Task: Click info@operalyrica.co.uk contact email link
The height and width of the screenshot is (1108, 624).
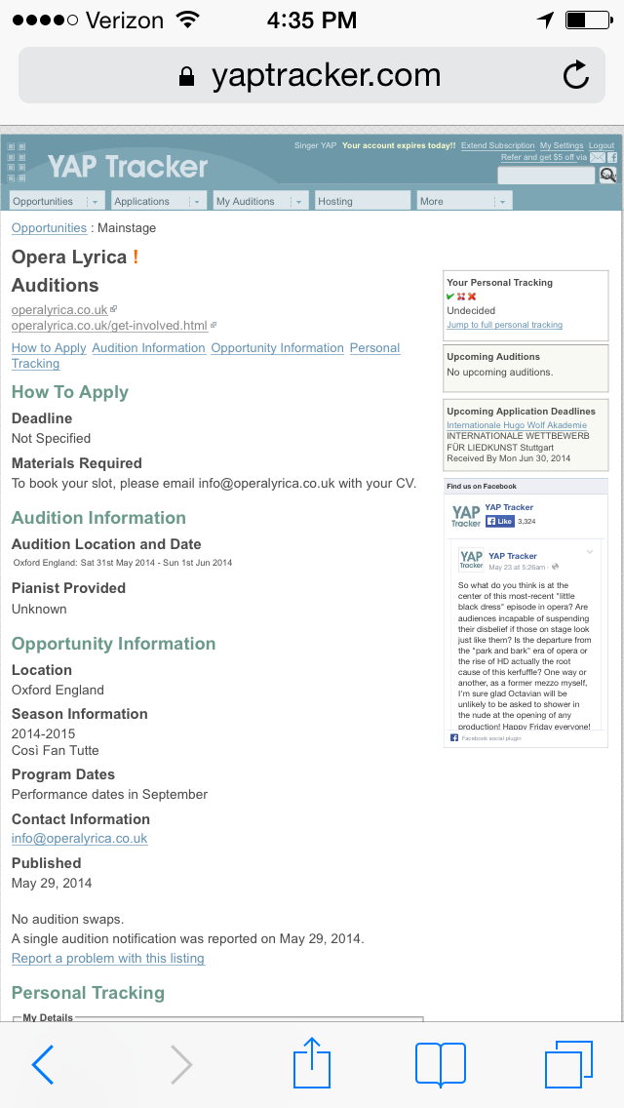Action: 79,838
